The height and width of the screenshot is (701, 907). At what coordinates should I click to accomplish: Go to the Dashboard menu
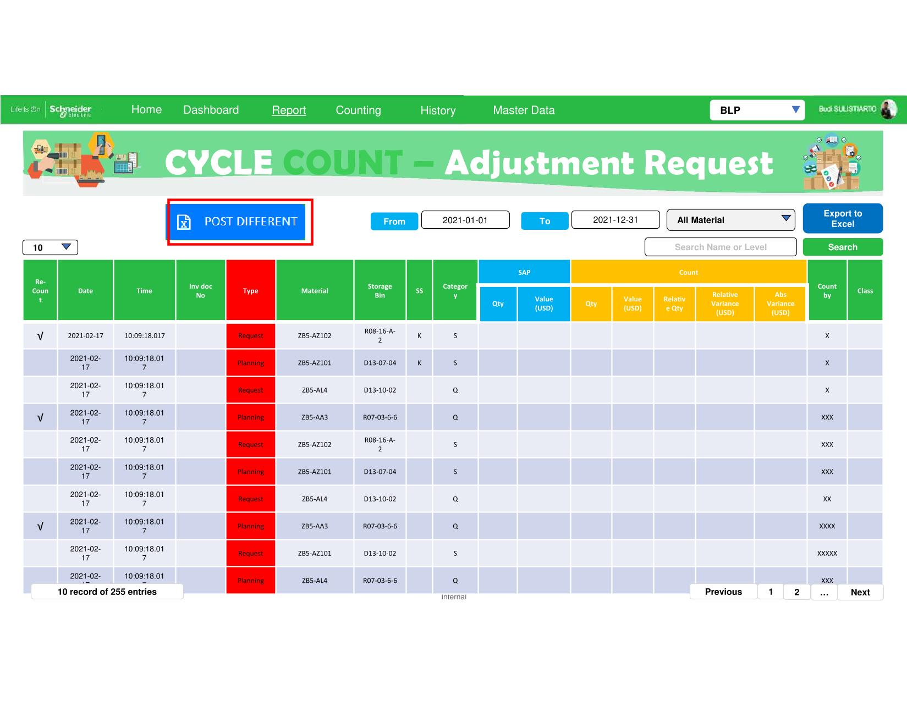click(211, 110)
